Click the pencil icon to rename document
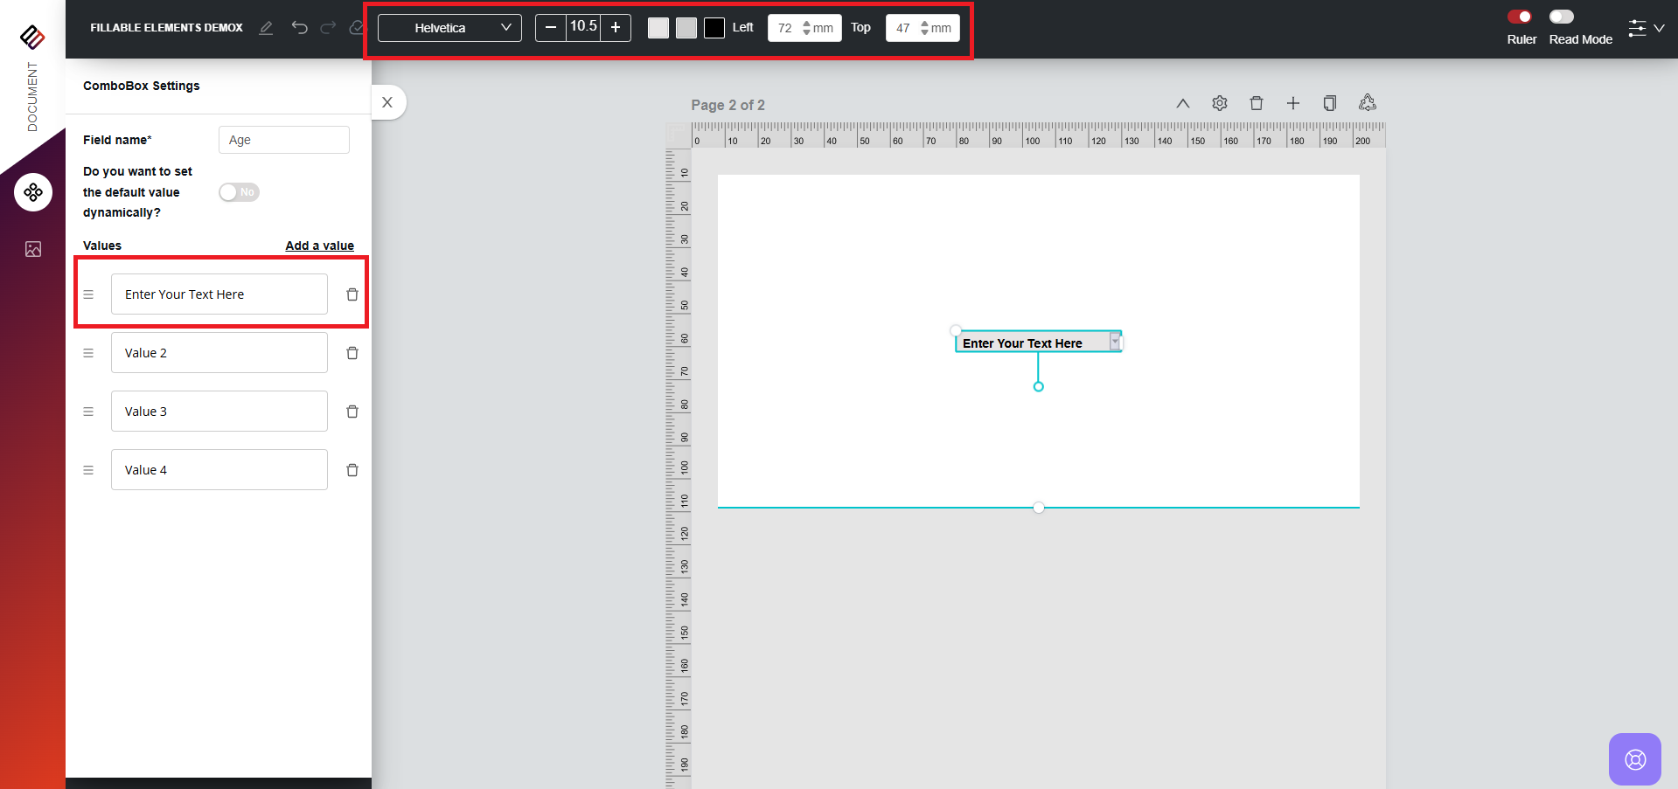The height and width of the screenshot is (789, 1678). [x=266, y=28]
